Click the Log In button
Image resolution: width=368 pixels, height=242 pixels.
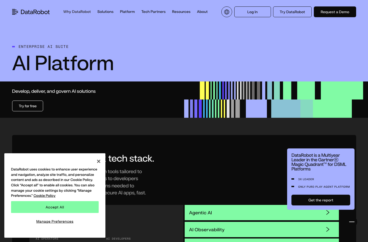point(253,12)
